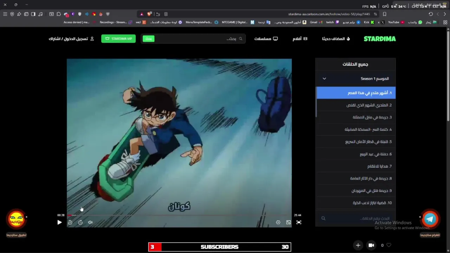
Task: Open the STARDIMA VIP page
Action: tap(118, 39)
